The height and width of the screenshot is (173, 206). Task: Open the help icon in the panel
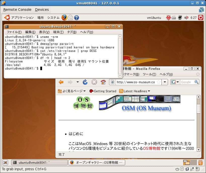coord(77,18)
